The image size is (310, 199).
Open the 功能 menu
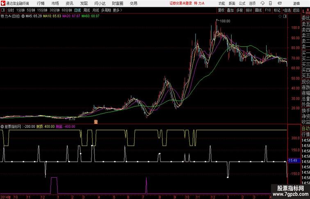point(221,3)
